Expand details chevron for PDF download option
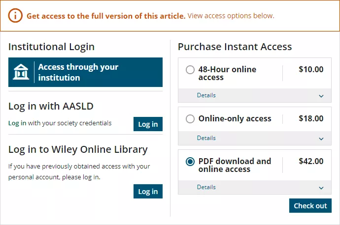Screen dimensions: 340x225 (321, 188)
